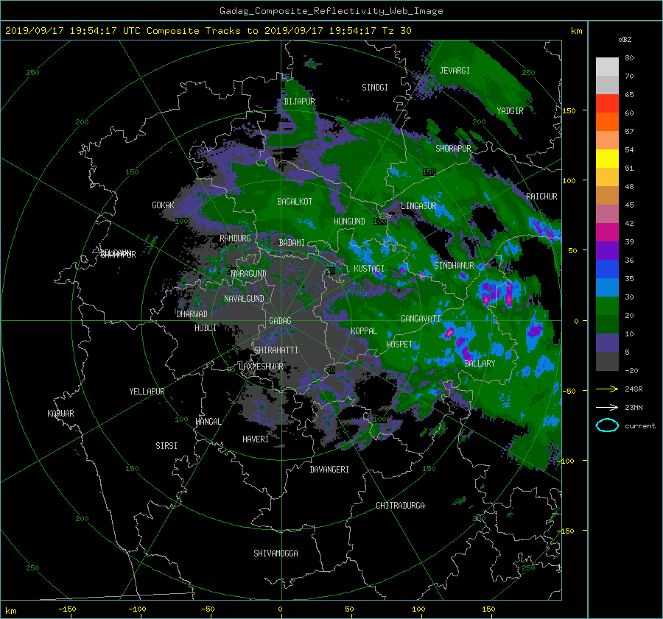Click the GOKAK city label

click(x=164, y=205)
